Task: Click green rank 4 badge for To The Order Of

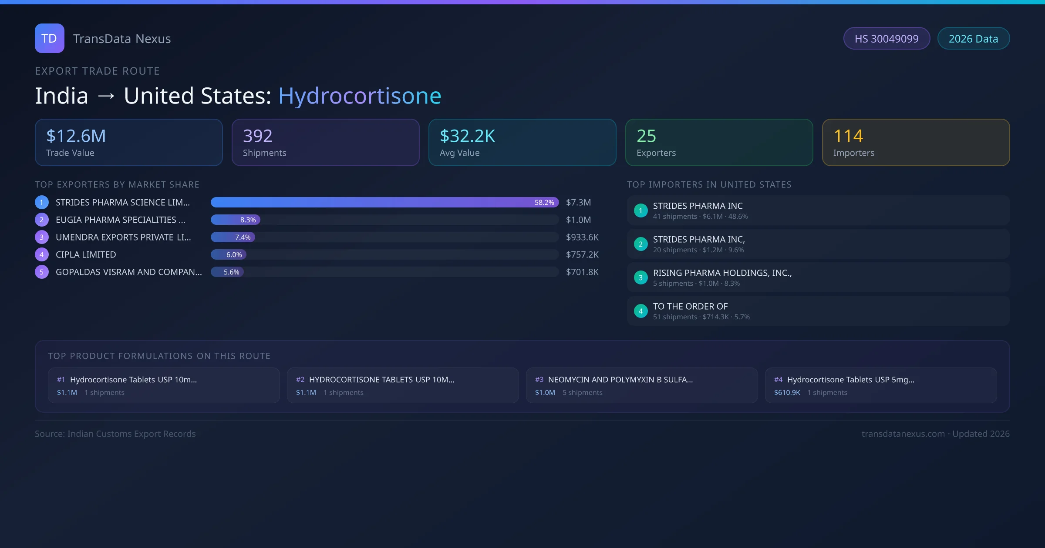Action: 640,311
